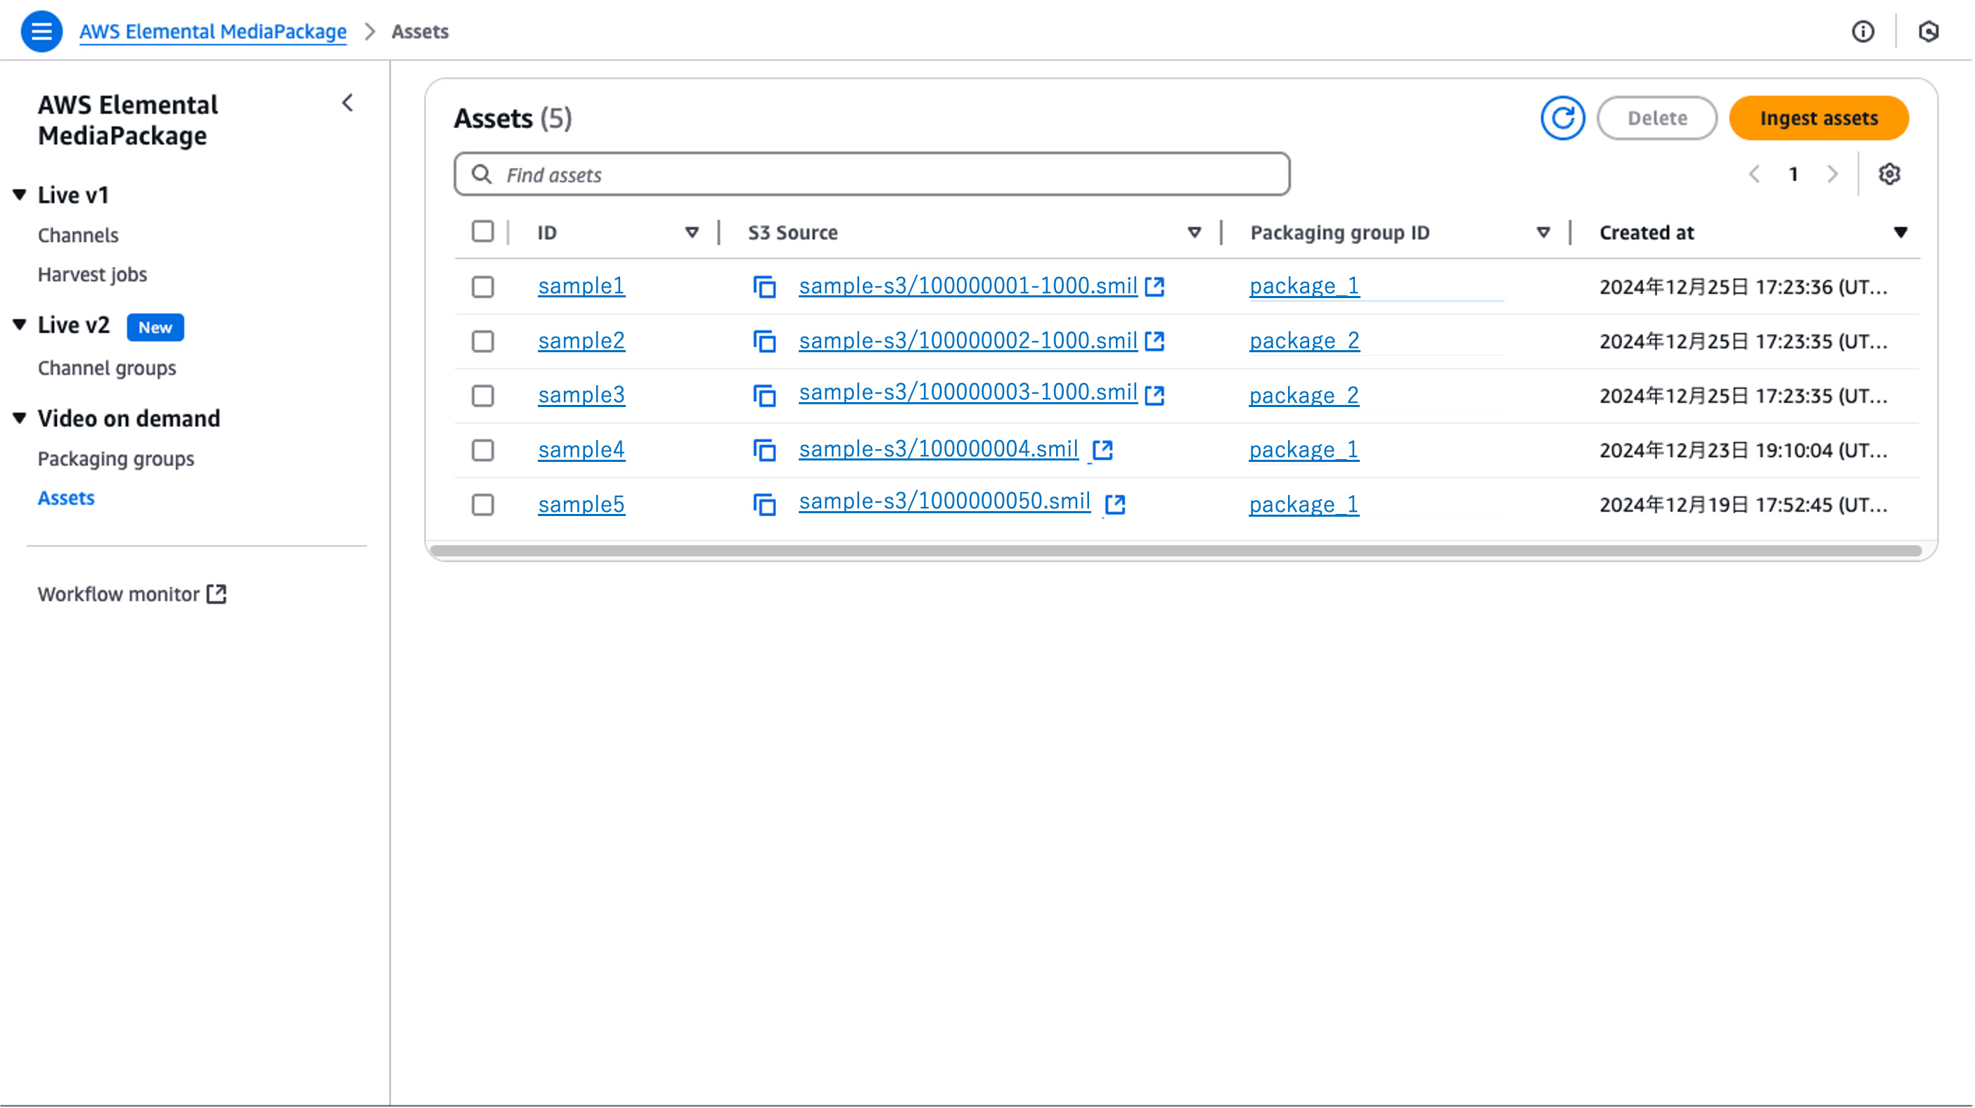Viewport: 1975px width, 1108px height.
Task: Open the sample5 asset link
Action: click(581, 505)
